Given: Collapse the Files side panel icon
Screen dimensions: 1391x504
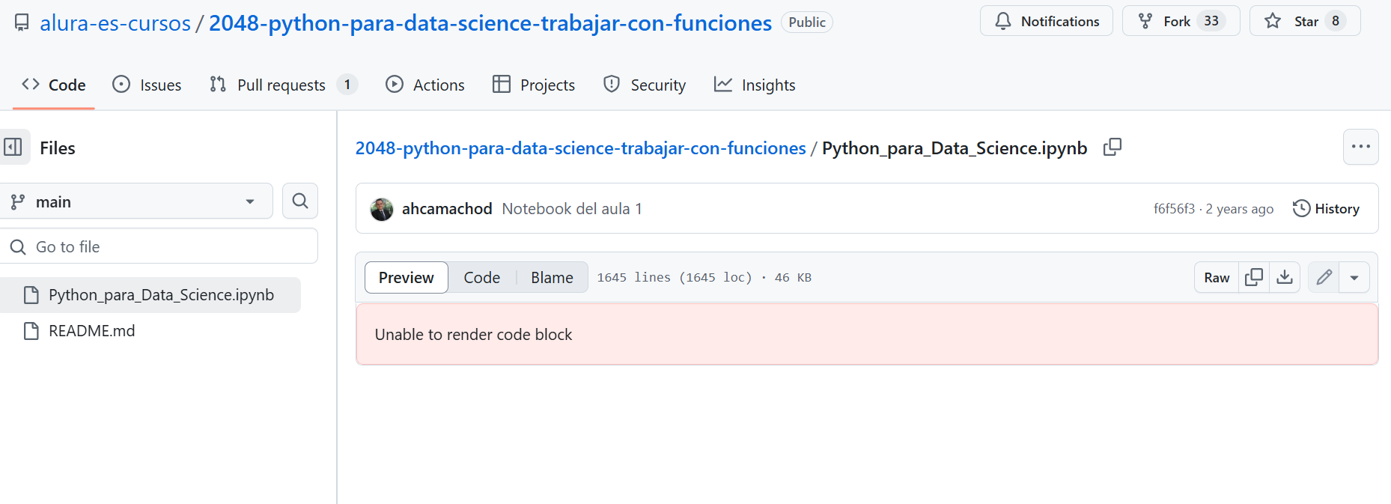Looking at the screenshot, I should [x=13, y=147].
